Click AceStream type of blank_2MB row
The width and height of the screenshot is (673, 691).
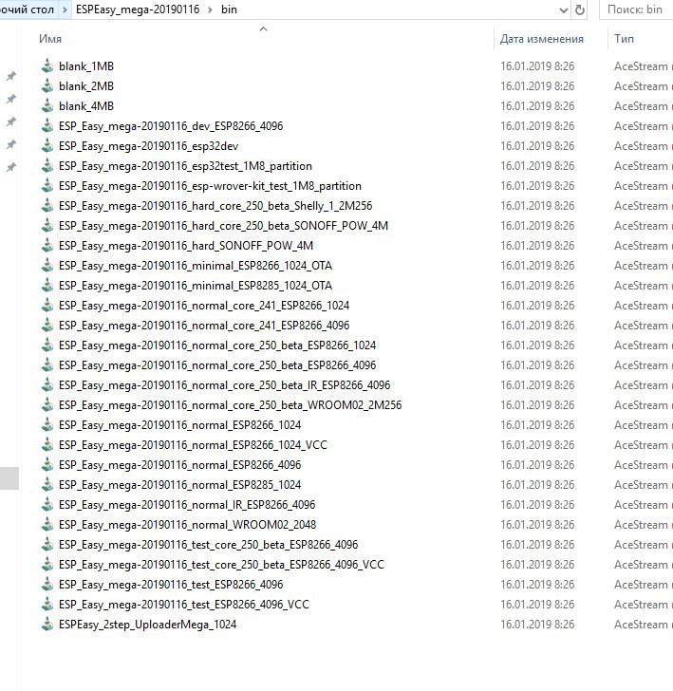(x=643, y=86)
